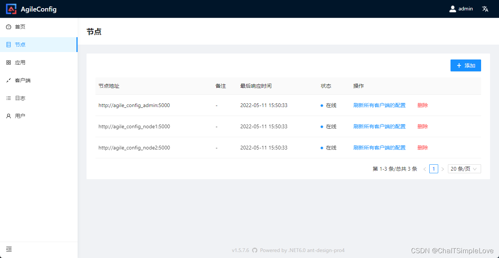Viewport: 499px width, 258px height.
Task: Click the next page chevron
Action: pos(442,168)
